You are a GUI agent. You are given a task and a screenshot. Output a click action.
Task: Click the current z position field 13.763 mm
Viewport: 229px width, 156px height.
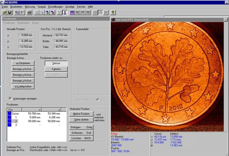(26, 47)
